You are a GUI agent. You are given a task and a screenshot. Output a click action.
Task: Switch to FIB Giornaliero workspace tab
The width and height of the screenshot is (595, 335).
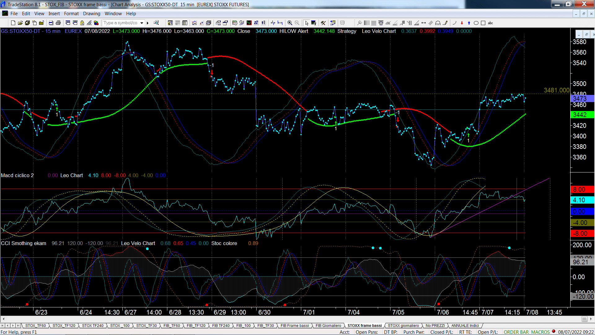tap(328, 326)
